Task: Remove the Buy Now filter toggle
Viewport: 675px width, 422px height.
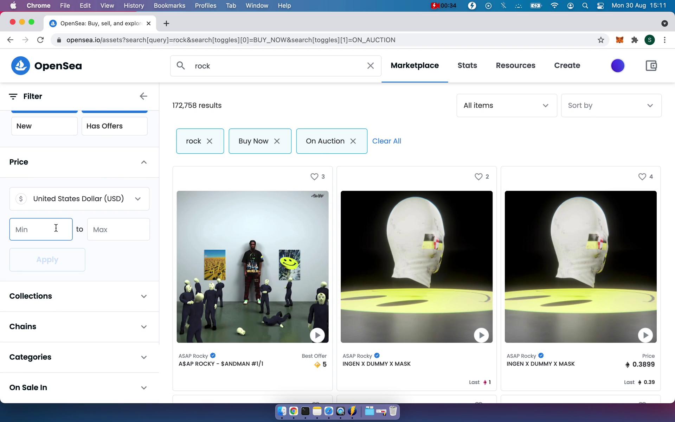Action: pyautogui.click(x=277, y=141)
